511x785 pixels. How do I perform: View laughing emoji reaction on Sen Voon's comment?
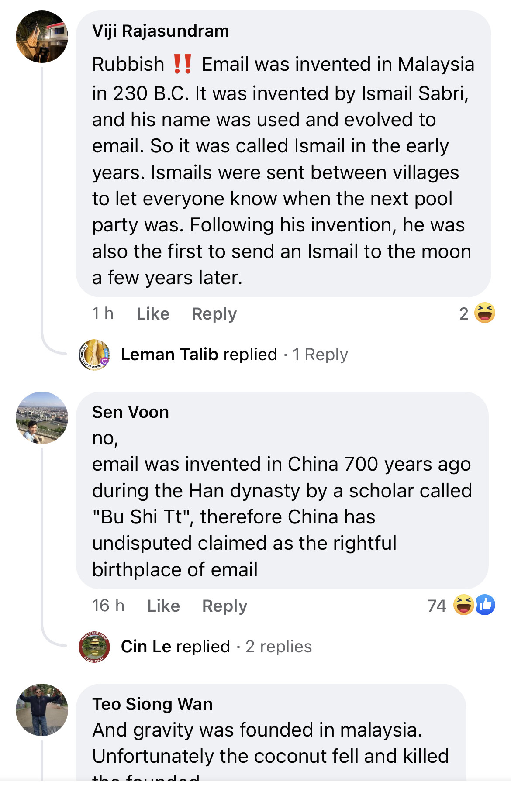click(463, 605)
